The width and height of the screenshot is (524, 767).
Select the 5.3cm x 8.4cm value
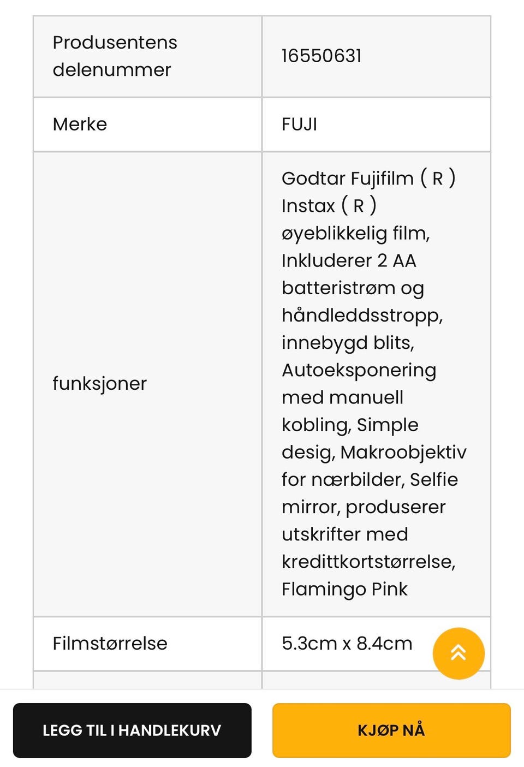click(x=347, y=643)
